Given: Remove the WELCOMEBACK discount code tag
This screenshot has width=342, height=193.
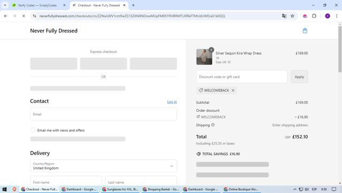Looking at the screenshot, I should tap(233, 90).
